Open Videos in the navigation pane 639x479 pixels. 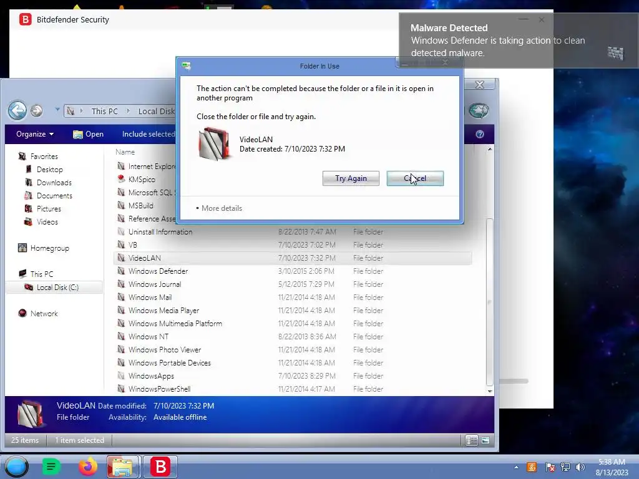click(x=47, y=221)
